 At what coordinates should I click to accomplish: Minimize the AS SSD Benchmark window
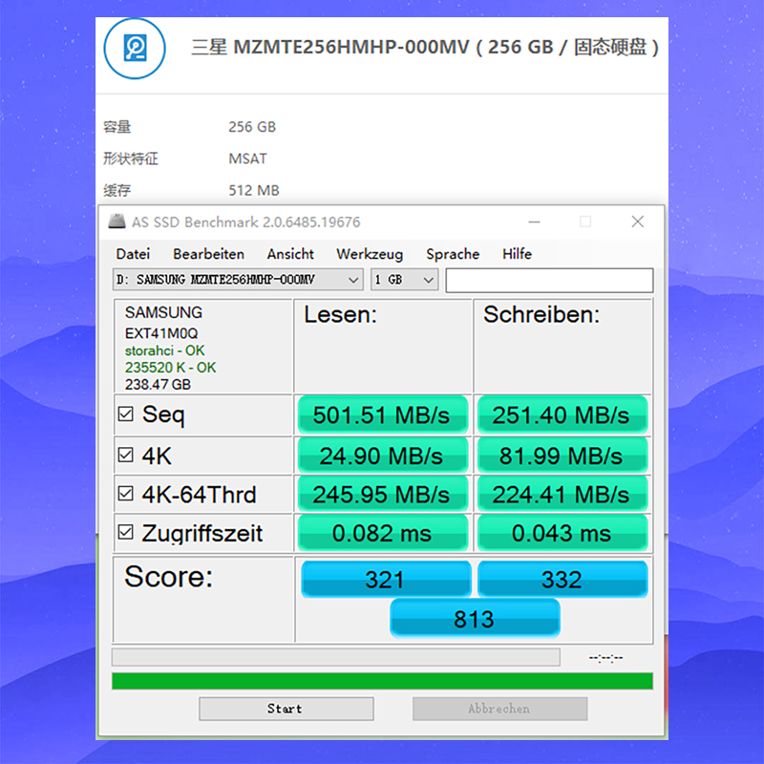pyautogui.click(x=534, y=222)
